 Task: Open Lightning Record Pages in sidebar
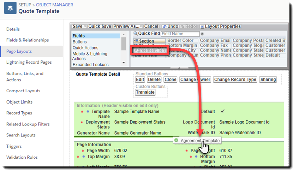tap(29, 62)
